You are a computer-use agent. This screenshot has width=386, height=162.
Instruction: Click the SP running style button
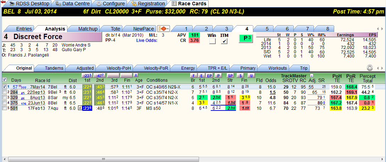pyautogui.click(x=230, y=75)
